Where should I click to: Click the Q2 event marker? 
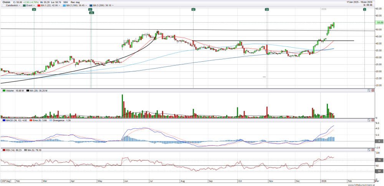point(193,9)
